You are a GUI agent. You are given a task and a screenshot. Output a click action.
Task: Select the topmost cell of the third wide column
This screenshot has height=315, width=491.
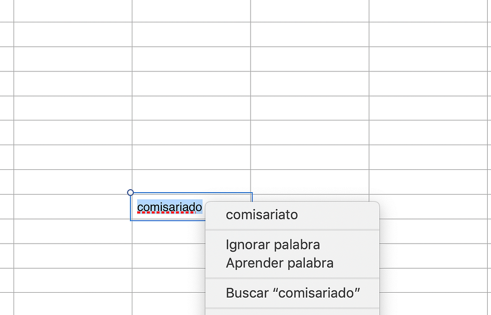click(310, 11)
